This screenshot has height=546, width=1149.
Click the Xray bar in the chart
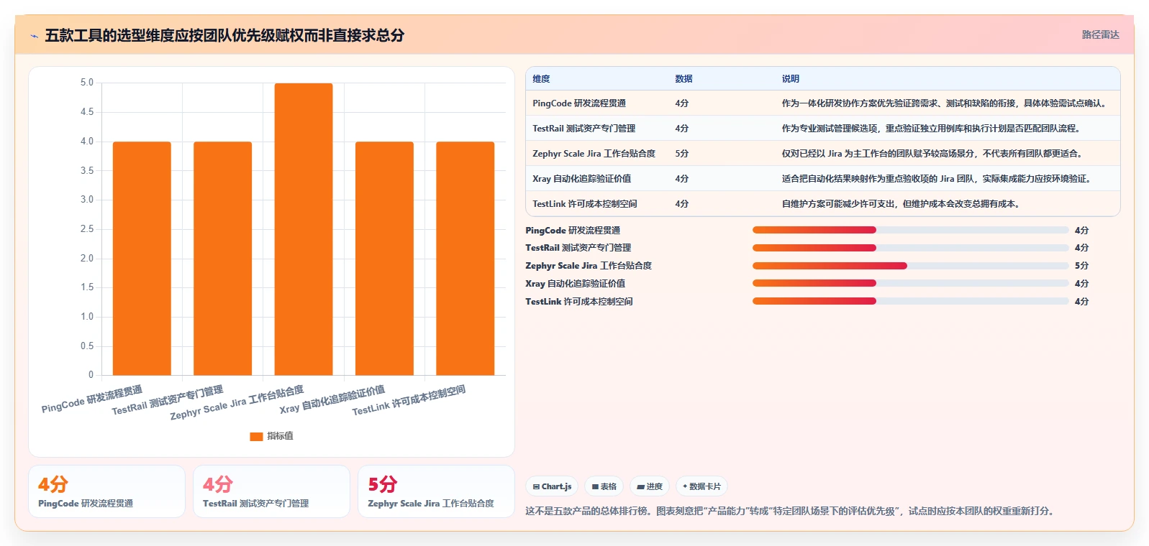click(384, 259)
